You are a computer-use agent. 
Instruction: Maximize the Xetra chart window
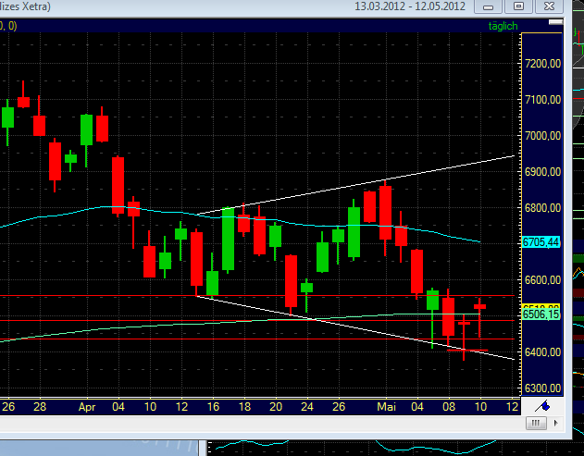click(x=518, y=6)
